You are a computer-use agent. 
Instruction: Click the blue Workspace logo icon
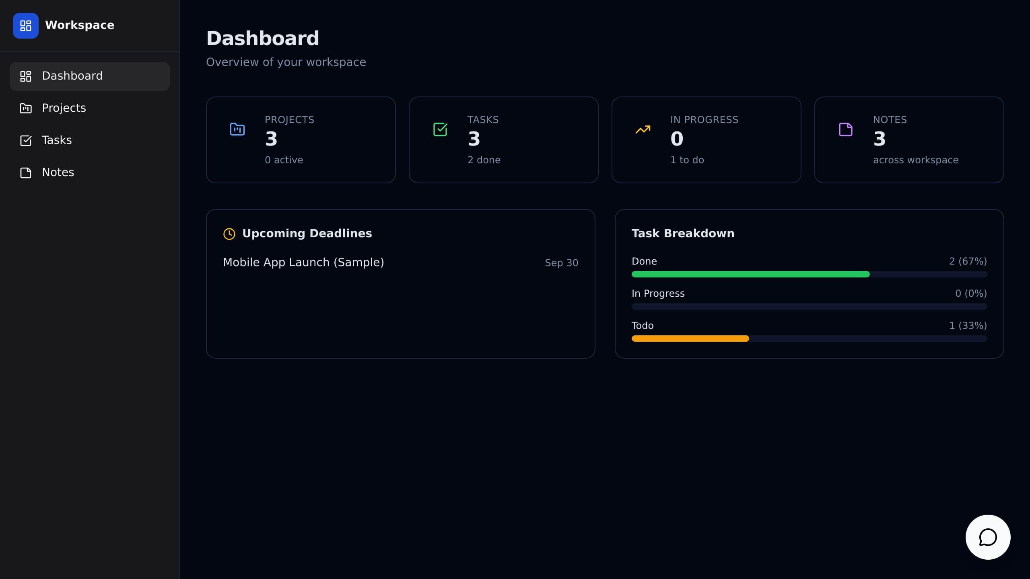(x=26, y=26)
